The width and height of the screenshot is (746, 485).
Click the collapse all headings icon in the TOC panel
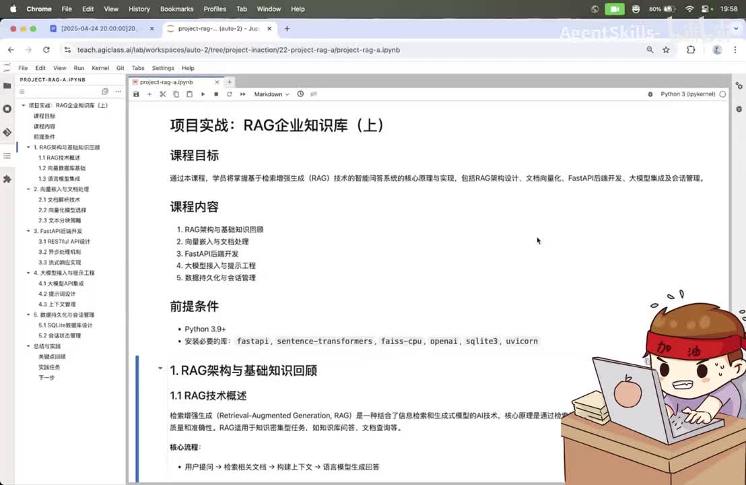coord(104,92)
